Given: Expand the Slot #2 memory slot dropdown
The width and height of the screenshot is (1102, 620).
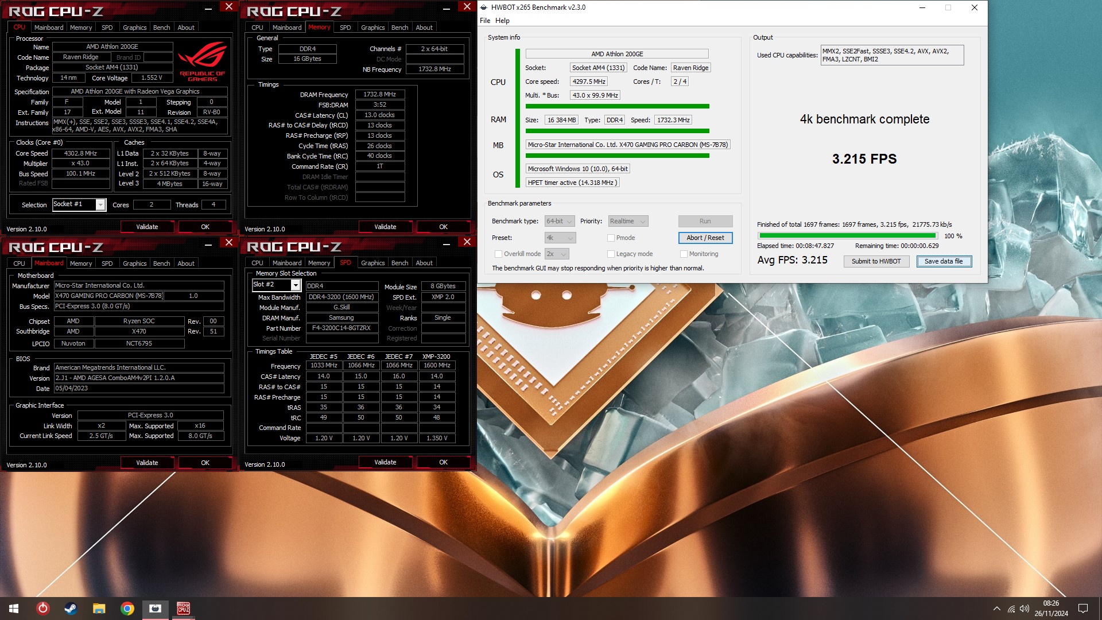Looking at the screenshot, I should coord(296,285).
